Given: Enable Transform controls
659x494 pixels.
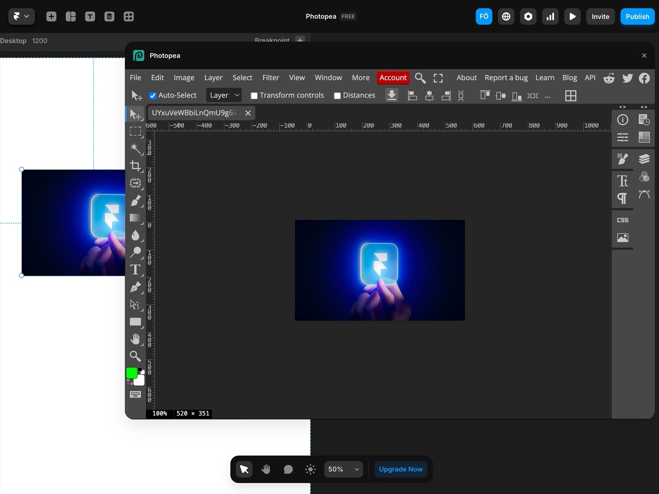Looking at the screenshot, I should pyautogui.click(x=254, y=95).
